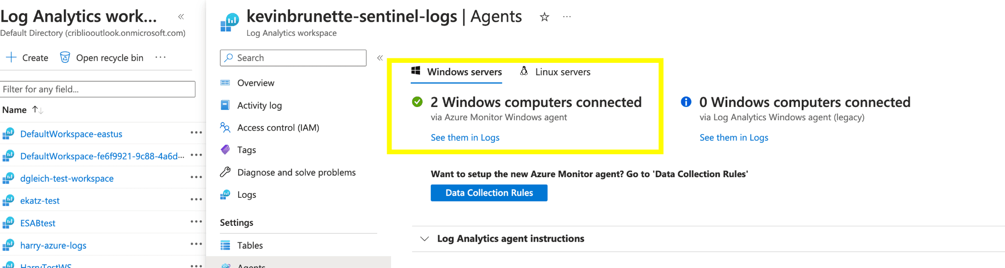The width and height of the screenshot is (1005, 268).
Task: Select the Windows servers tab
Action: (x=456, y=72)
